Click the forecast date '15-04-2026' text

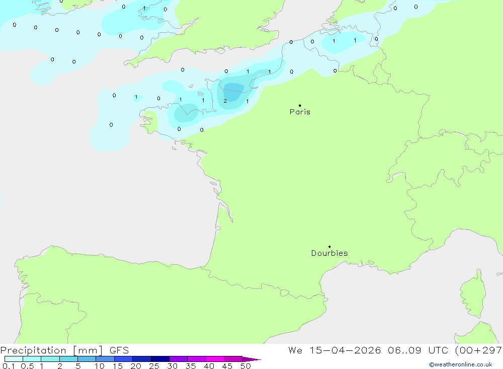[x=345, y=350]
